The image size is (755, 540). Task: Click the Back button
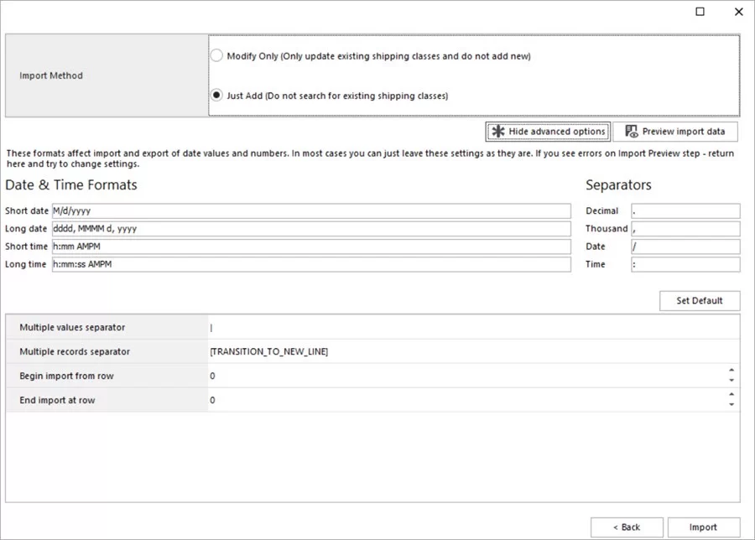pos(627,527)
